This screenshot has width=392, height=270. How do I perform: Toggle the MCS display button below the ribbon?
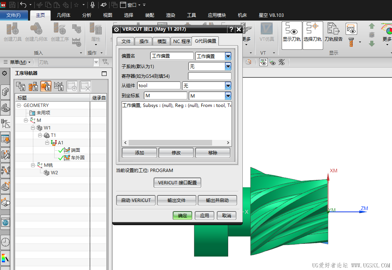pyautogui.click(x=263, y=62)
